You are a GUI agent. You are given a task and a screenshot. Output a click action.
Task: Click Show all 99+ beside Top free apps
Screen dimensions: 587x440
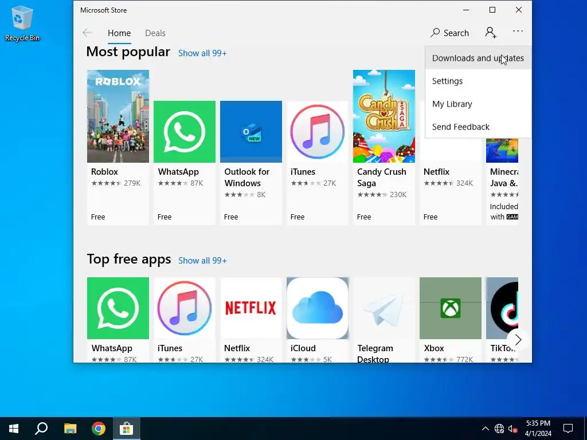(x=202, y=261)
